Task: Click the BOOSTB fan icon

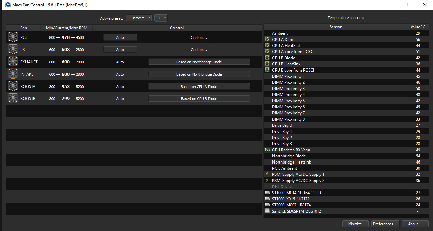Action: coord(13,98)
